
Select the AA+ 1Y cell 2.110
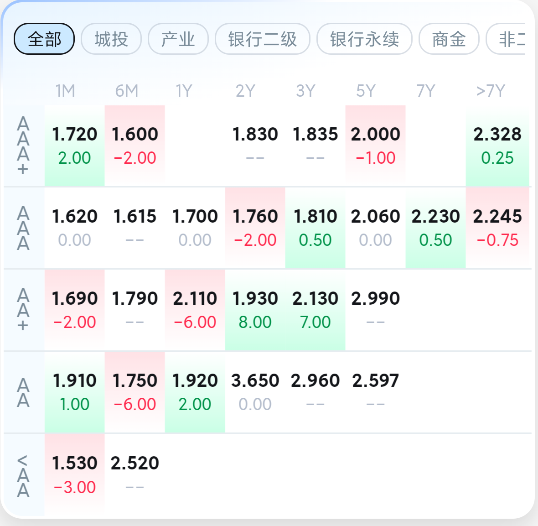(x=195, y=310)
